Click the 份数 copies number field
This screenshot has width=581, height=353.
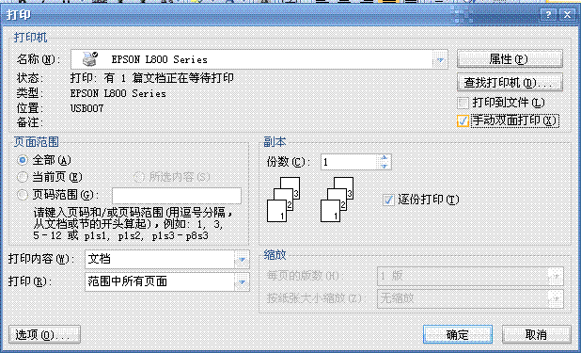pos(350,162)
